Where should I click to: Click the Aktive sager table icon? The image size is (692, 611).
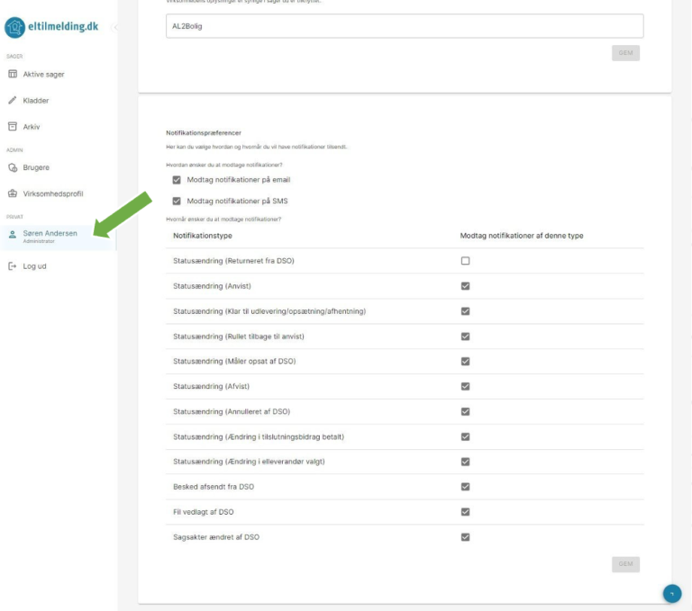(x=13, y=74)
